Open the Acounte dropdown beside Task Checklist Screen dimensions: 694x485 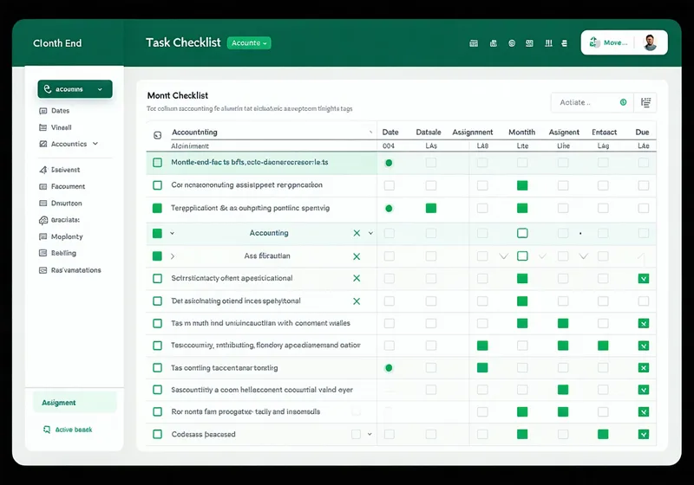coord(249,42)
